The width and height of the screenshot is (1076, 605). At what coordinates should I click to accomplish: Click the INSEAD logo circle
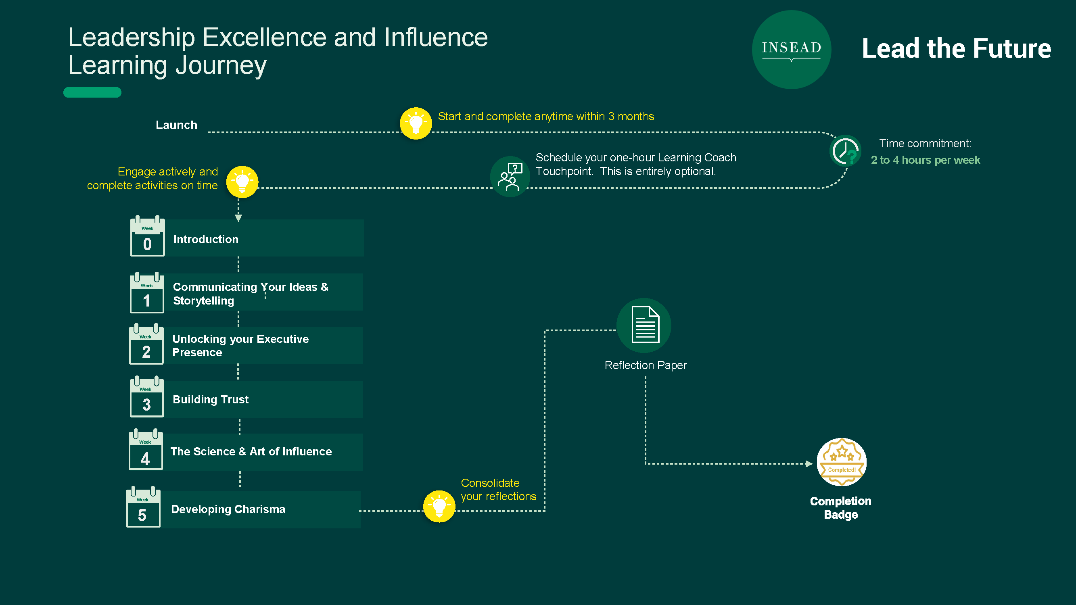click(791, 50)
